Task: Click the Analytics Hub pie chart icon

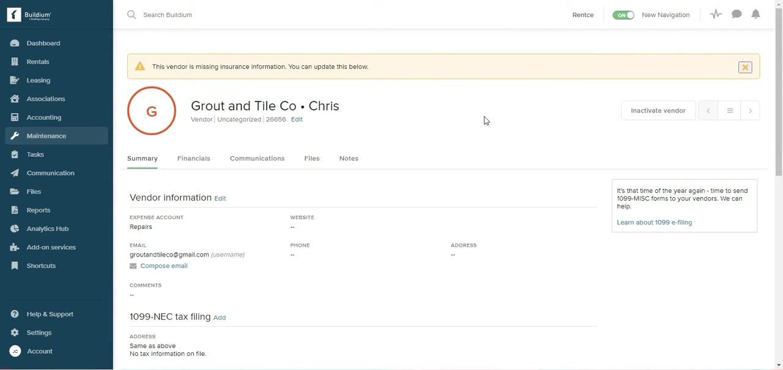Action: tap(15, 228)
